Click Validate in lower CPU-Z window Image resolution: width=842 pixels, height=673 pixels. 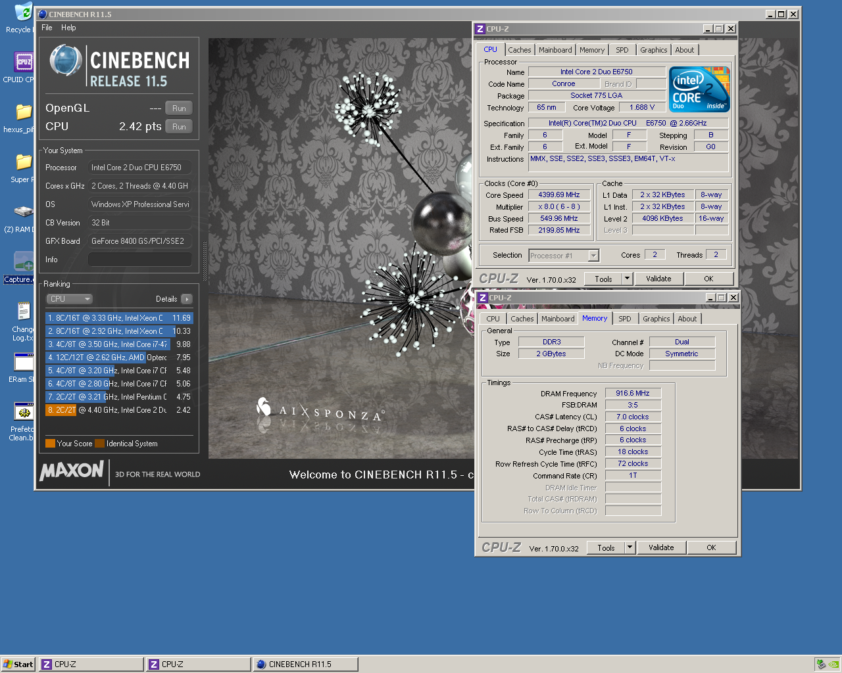click(x=661, y=548)
